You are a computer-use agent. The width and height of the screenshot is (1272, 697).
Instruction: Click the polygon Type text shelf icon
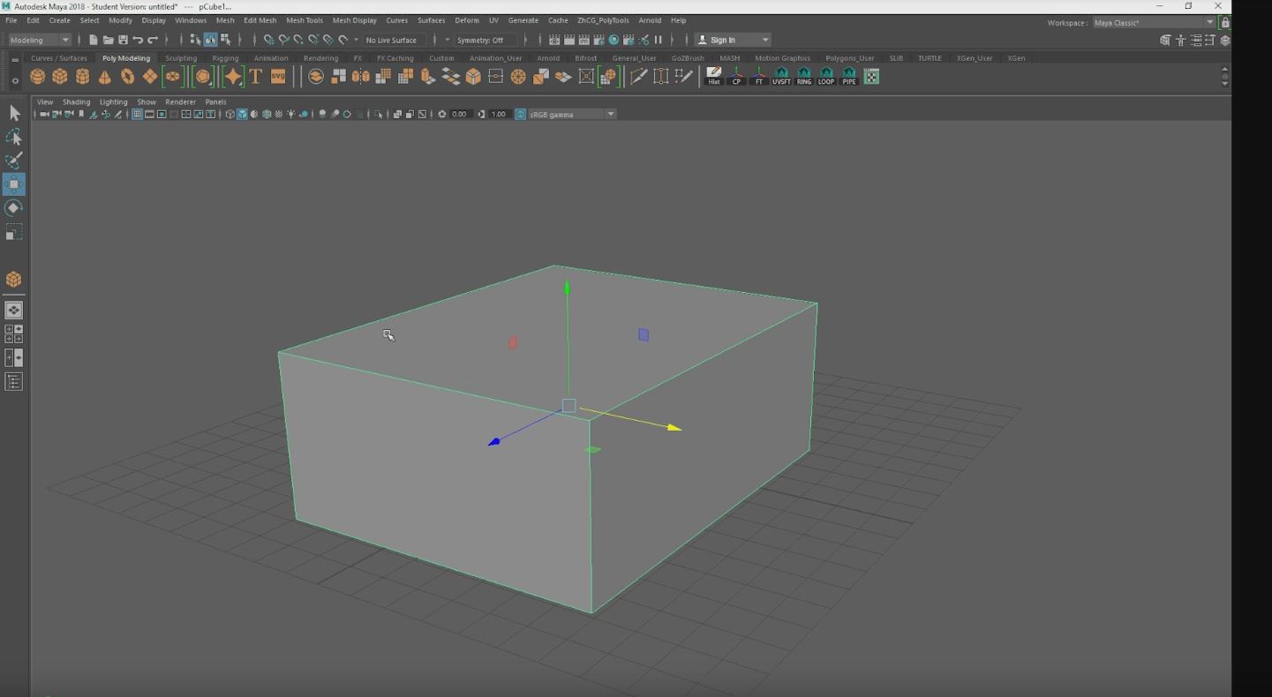(x=256, y=78)
